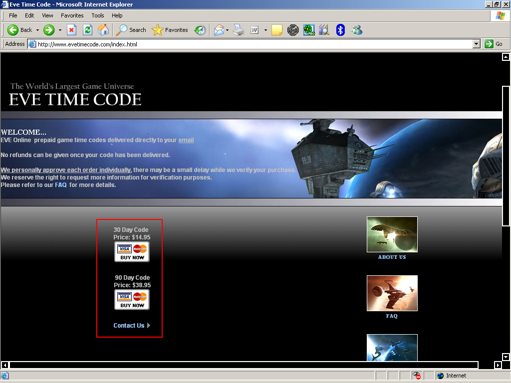Click the '90 Day Code' price text

[132, 281]
